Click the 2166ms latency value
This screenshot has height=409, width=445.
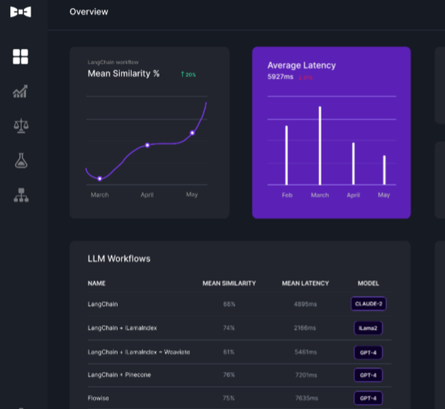(305, 328)
